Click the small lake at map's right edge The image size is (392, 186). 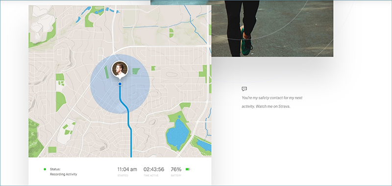coord(204,145)
